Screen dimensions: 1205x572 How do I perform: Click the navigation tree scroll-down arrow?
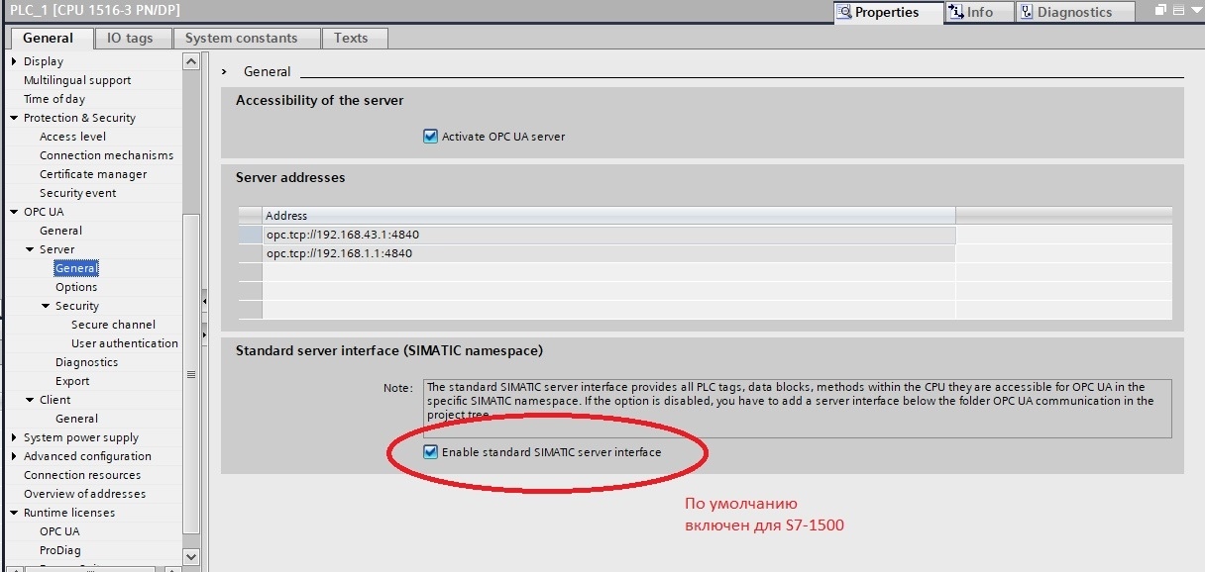click(191, 557)
